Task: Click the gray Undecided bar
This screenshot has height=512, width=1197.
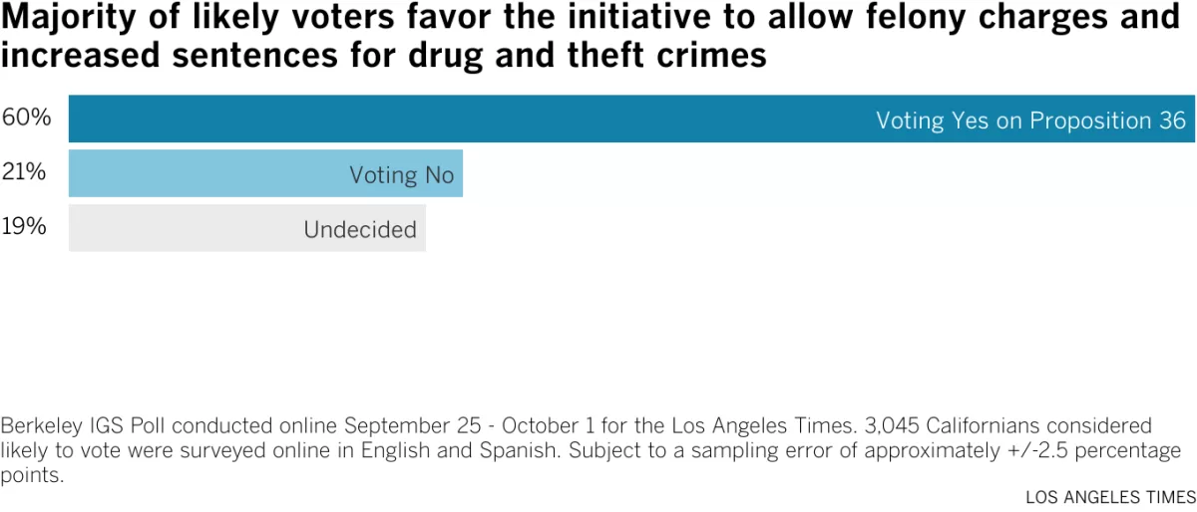Action: click(x=247, y=228)
